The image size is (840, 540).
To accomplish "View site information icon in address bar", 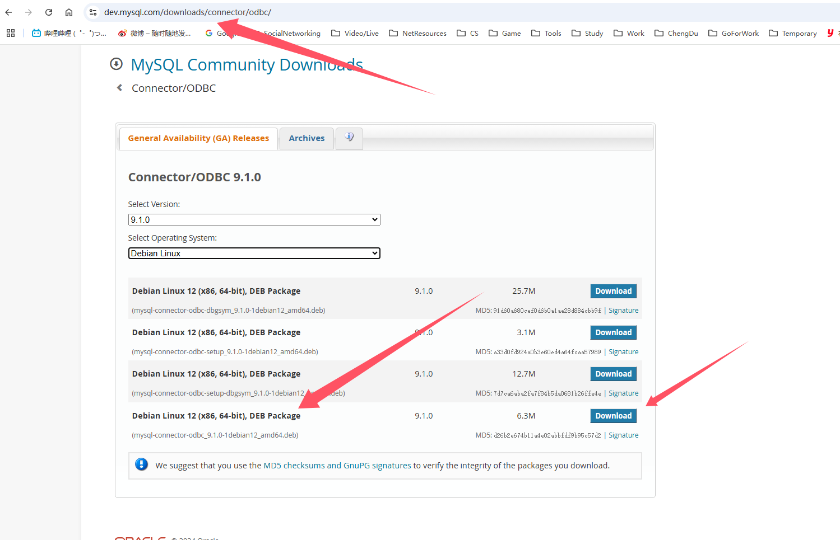I will 93,12.
